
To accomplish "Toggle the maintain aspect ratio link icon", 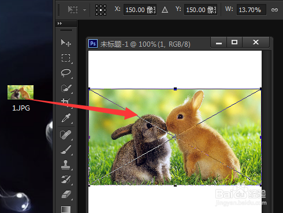I will [274, 10].
